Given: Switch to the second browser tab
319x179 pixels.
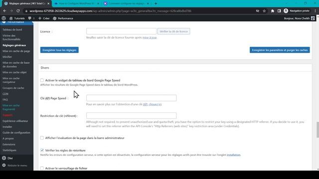Looking at the screenshot, I should [x=76, y=3].
